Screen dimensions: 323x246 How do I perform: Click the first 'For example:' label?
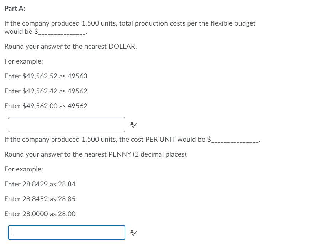[24, 61]
